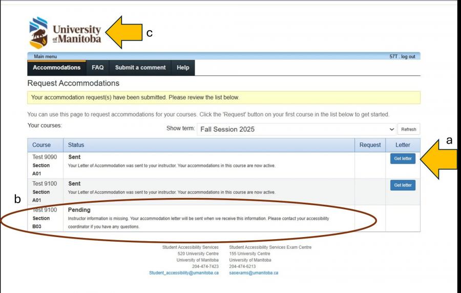Open the FAQ tab

pos(97,68)
